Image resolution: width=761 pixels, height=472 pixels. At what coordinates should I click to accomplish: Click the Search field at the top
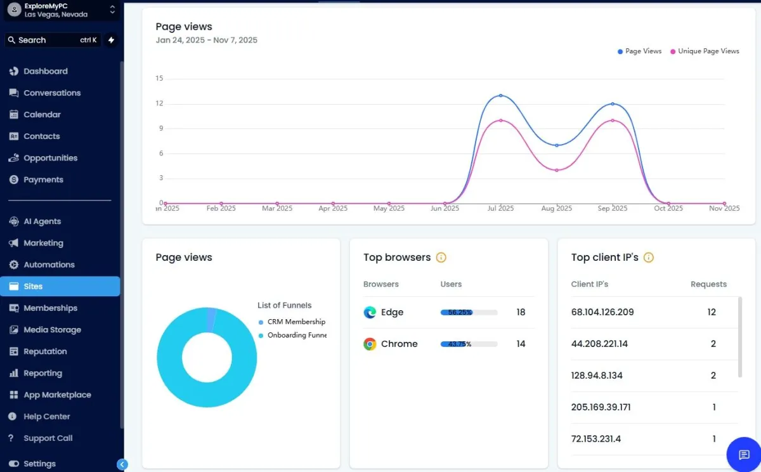[x=51, y=39]
